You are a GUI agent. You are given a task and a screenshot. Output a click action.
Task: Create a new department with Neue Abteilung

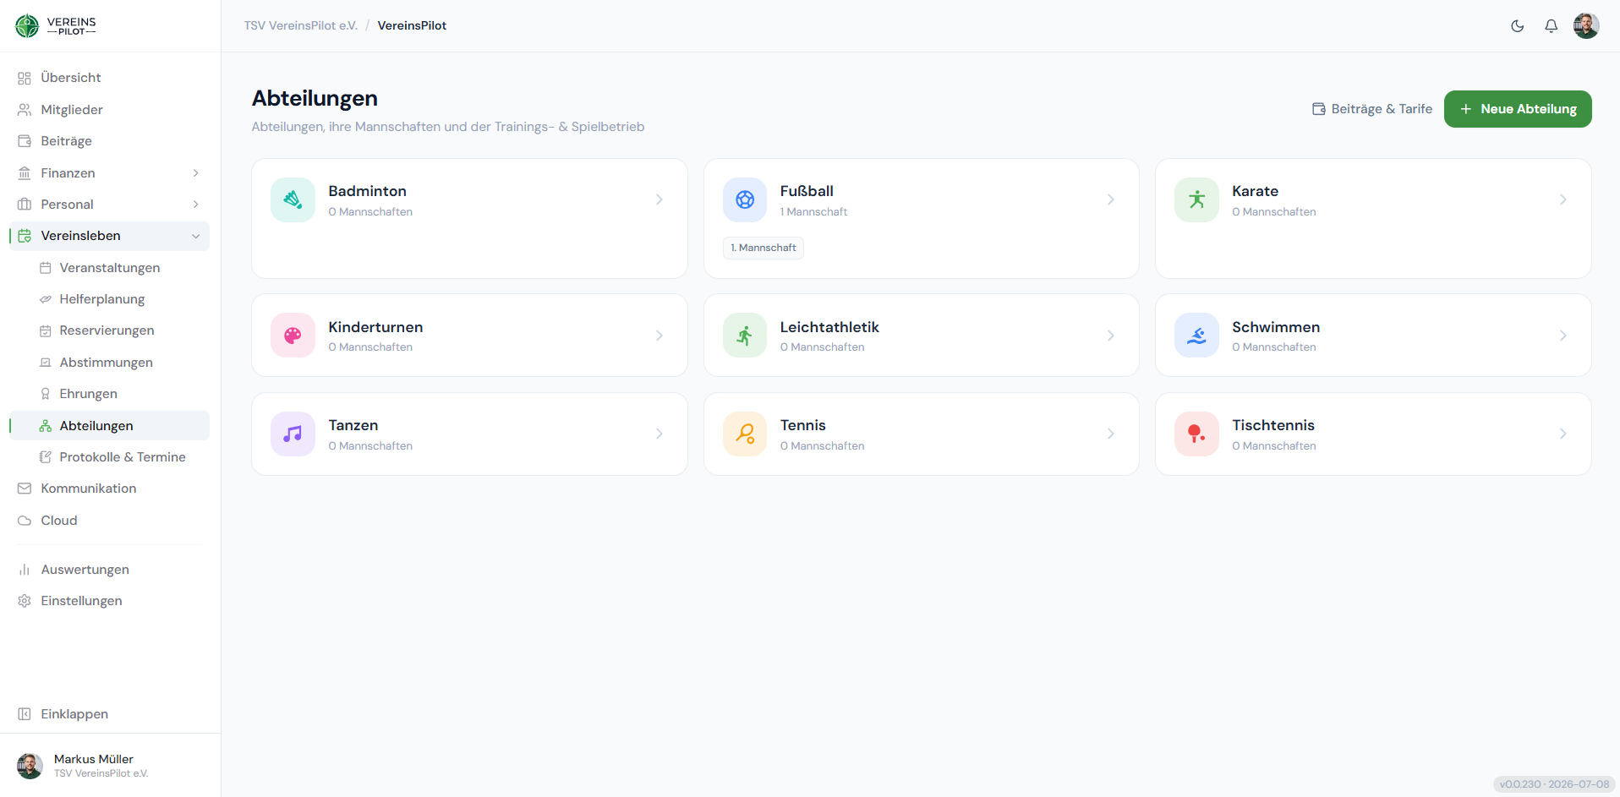[x=1518, y=109]
